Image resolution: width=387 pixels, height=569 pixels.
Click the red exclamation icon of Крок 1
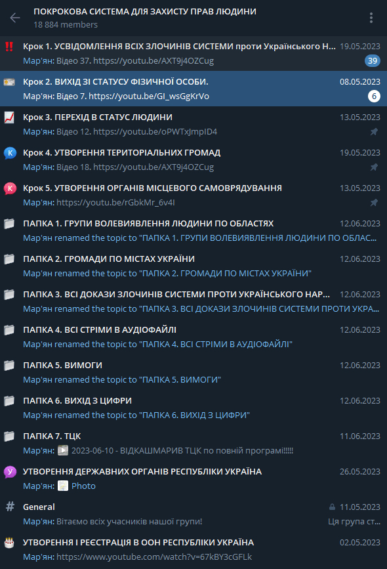pos(9,47)
